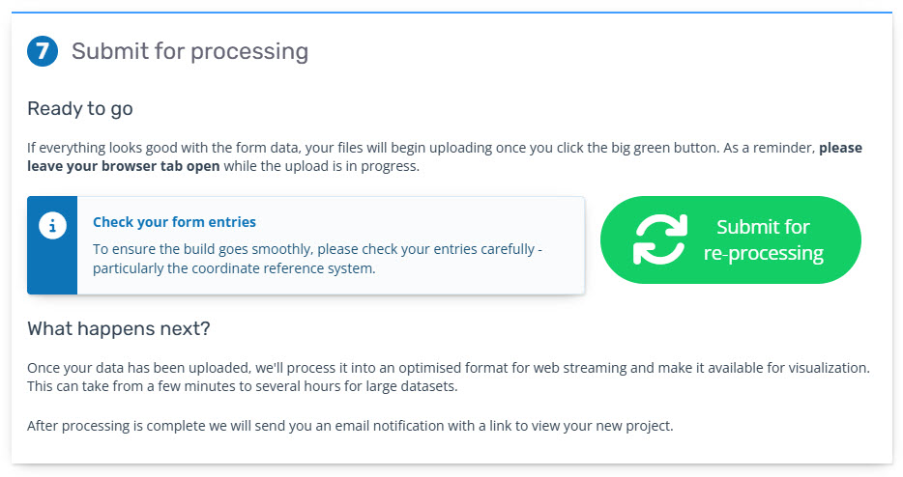Click the 'Ready to go' subheading
This screenshot has height=477, width=903.
pyautogui.click(x=80, y=109)
